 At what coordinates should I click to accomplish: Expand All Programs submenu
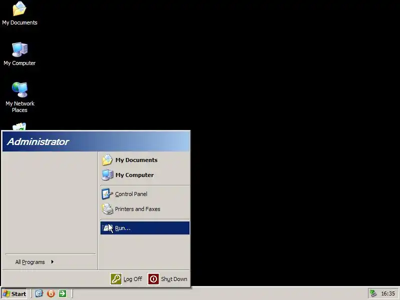point(34,262)
